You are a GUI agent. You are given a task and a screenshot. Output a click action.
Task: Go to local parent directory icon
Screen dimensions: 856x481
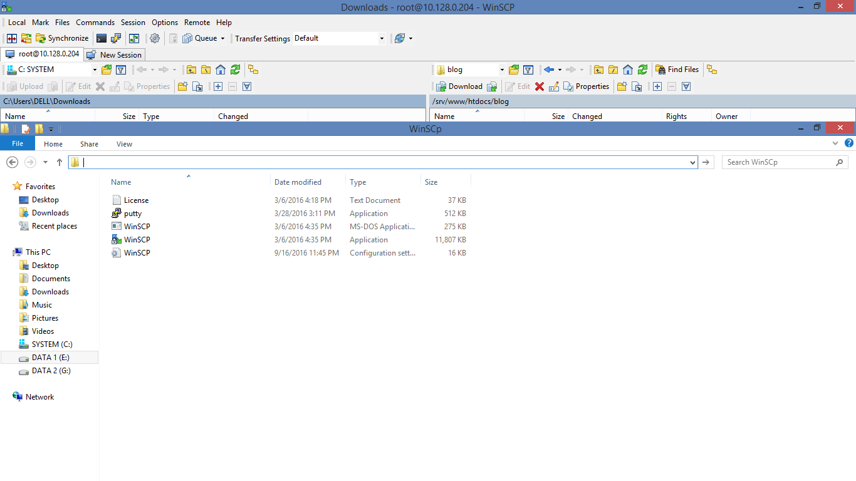[x=191, y=70]
